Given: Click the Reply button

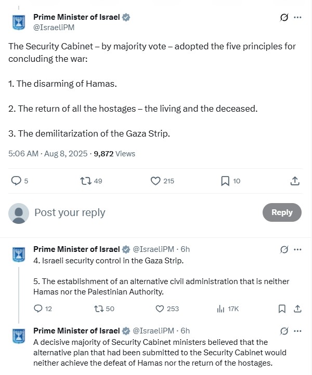Looking at the screenshot, I should [x=282, y=212].
